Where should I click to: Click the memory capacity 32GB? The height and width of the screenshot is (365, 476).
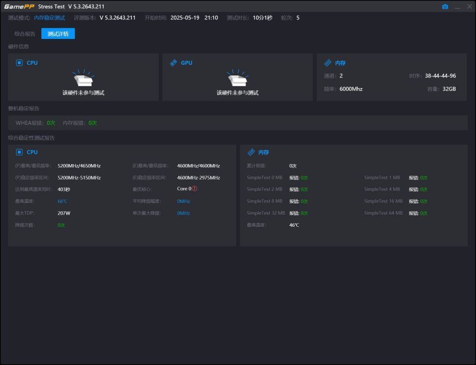[449, 89]
